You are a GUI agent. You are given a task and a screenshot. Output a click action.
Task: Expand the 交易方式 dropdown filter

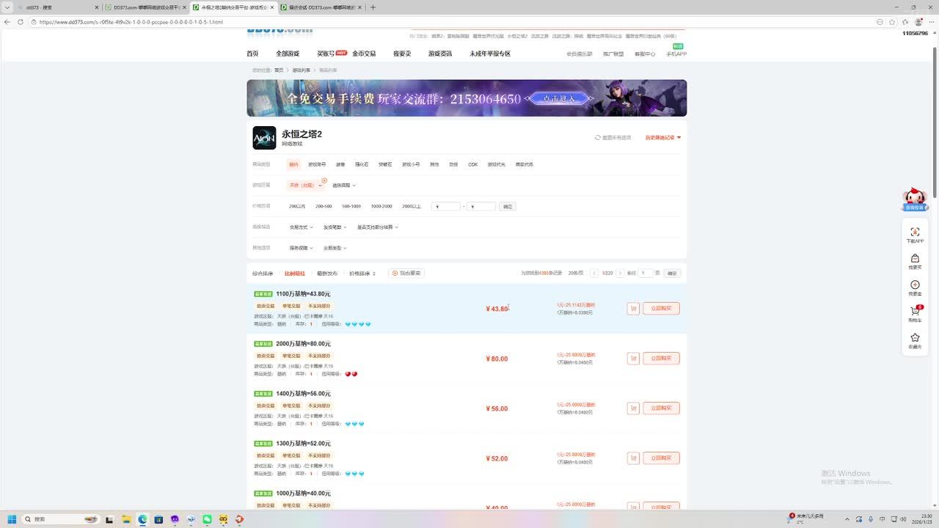pos(301,227)
